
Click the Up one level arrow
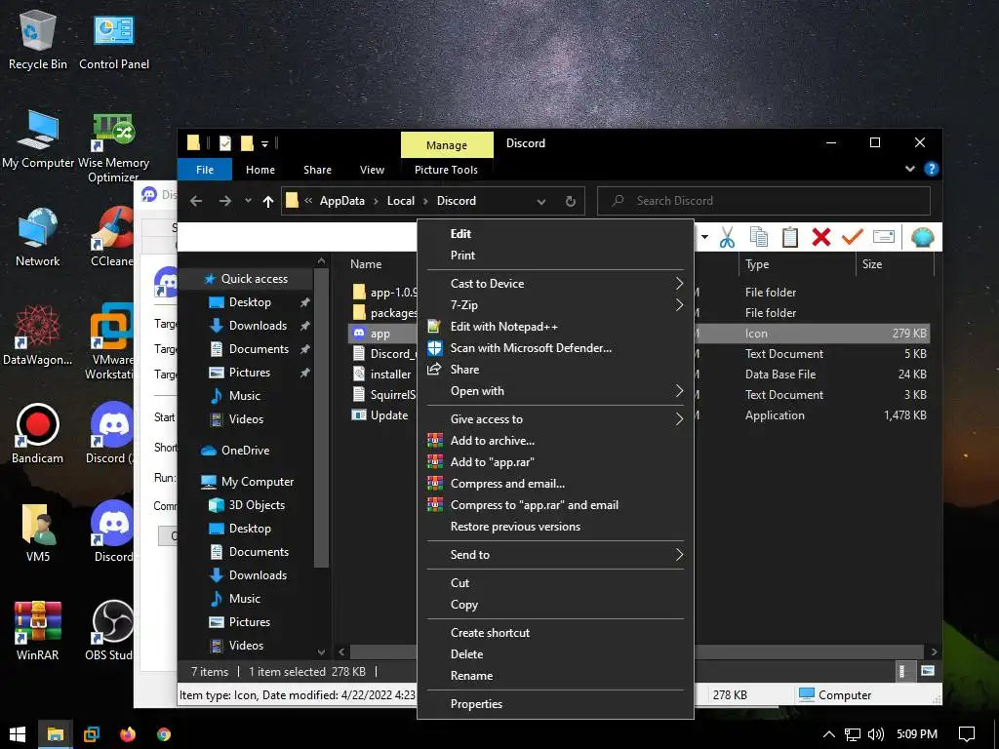[x=268, y=201]
